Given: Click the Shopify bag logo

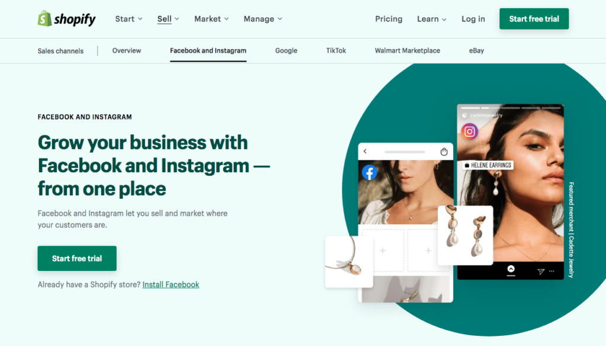Looking at the screenshot, I should (x=44, y=18).
